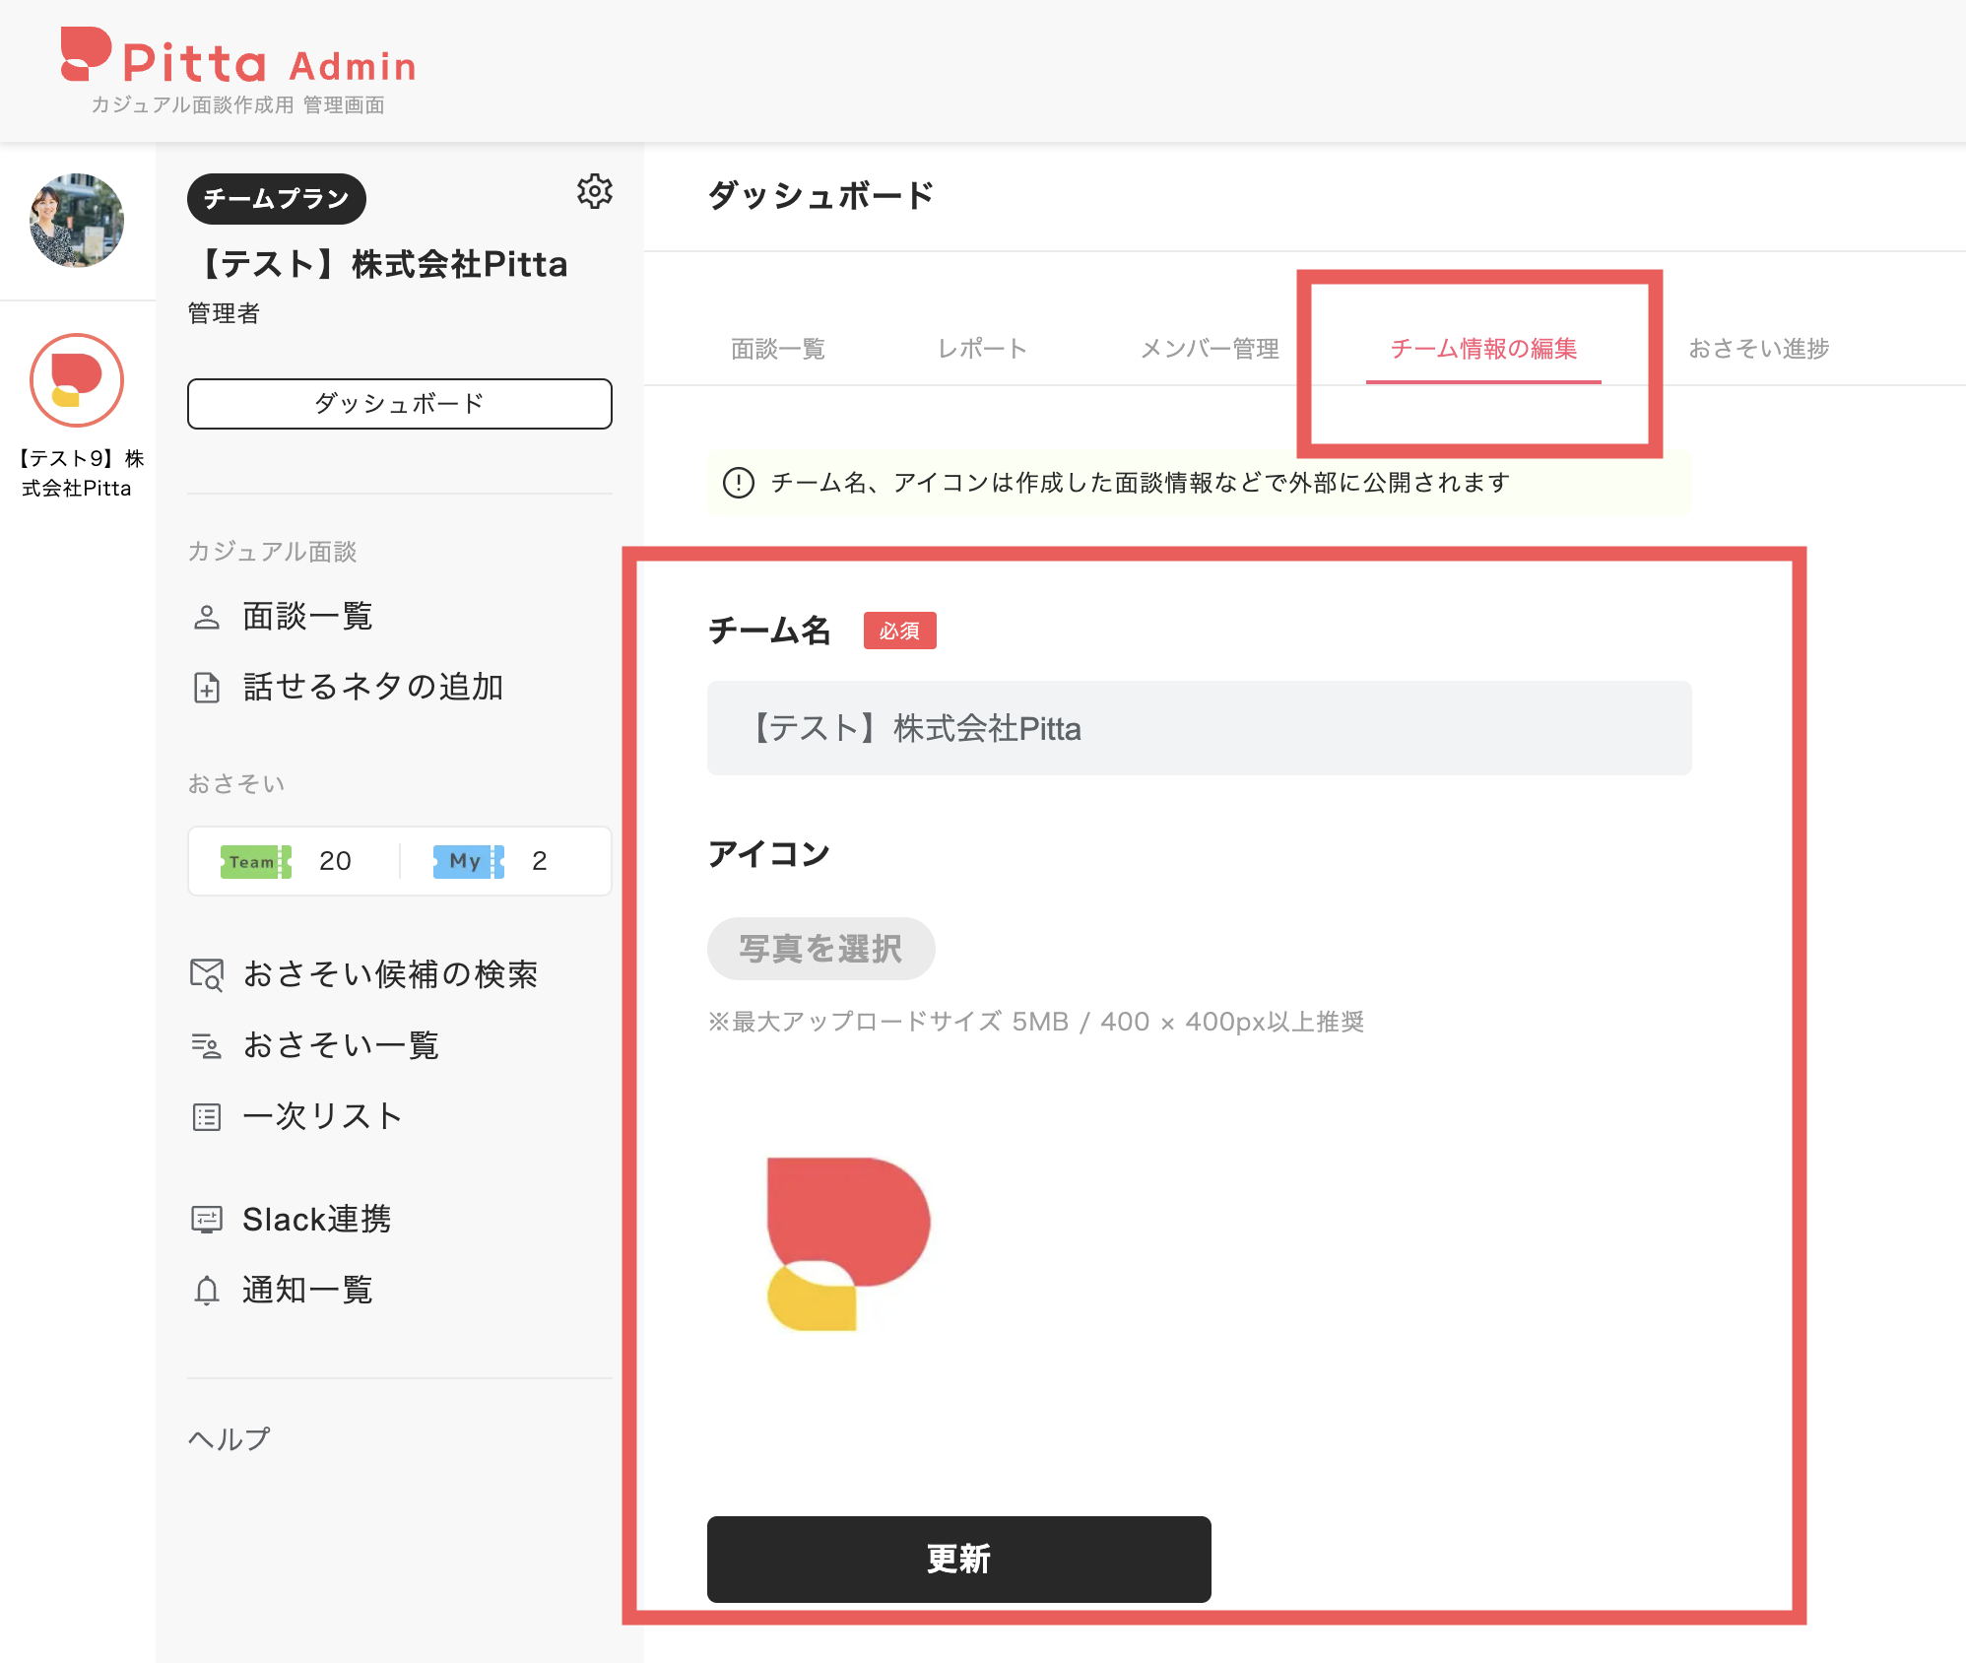
Task: Click the add-document icon beside 話せるネタの追加
Action: coord(207,688)
